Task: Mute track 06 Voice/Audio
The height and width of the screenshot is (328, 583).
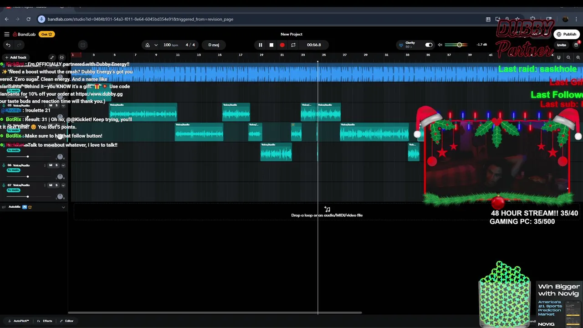Action: tap(51, 165)
